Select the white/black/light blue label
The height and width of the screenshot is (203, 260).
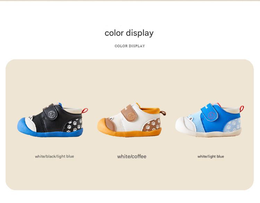pyautogui.click(x=54, y=157)
